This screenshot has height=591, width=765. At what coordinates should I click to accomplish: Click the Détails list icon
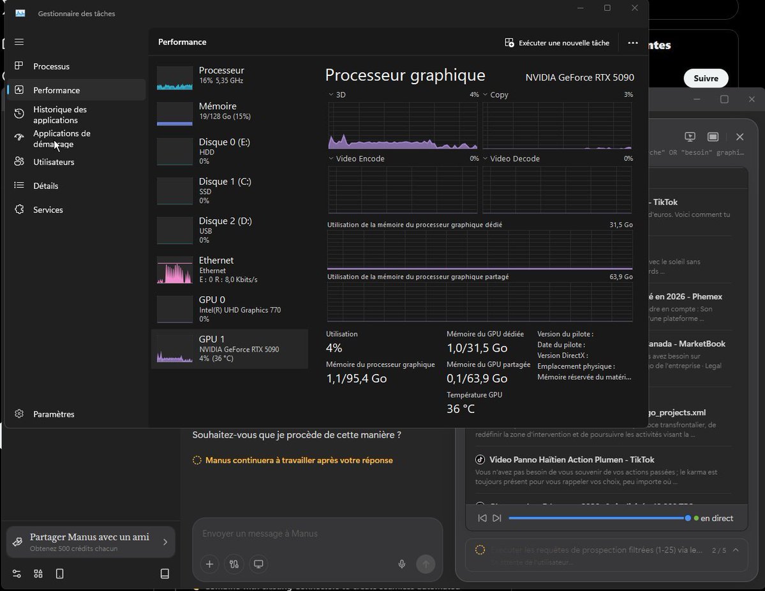19,186
